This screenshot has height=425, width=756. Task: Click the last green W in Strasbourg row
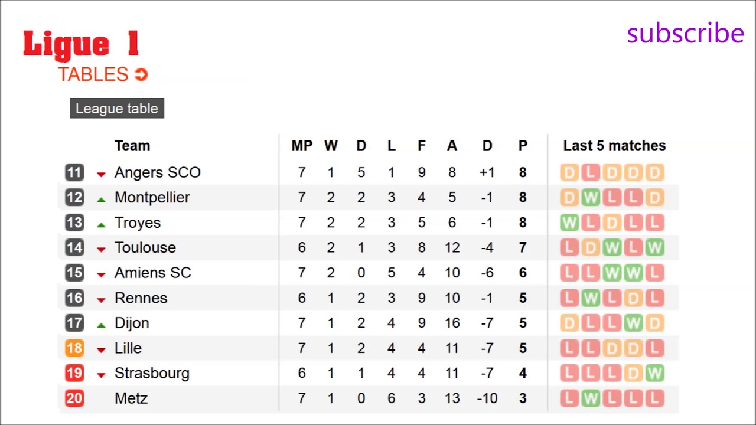click(x=654, y=373)
